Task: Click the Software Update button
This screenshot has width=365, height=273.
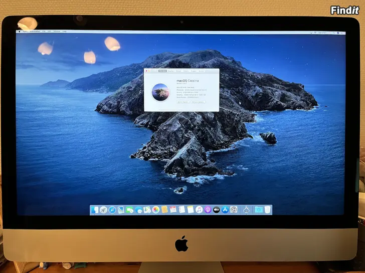Action: [198, 102]
